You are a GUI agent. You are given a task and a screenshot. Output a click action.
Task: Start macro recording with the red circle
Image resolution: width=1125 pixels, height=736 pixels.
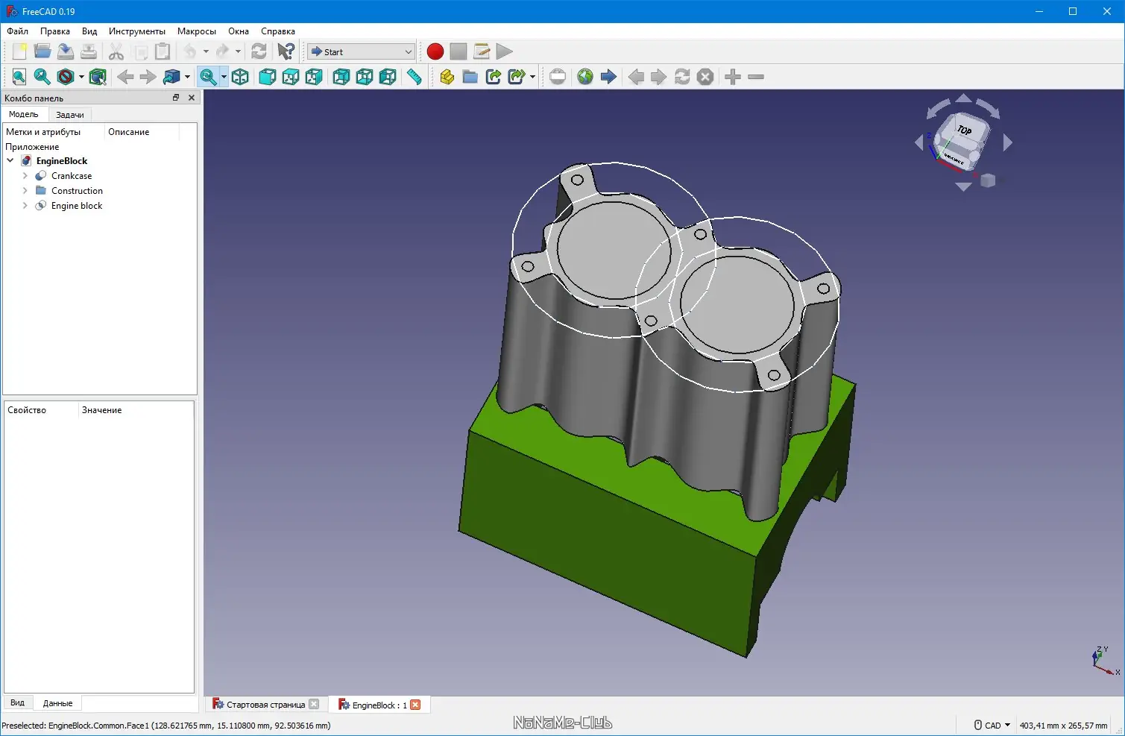pos(435,51)
